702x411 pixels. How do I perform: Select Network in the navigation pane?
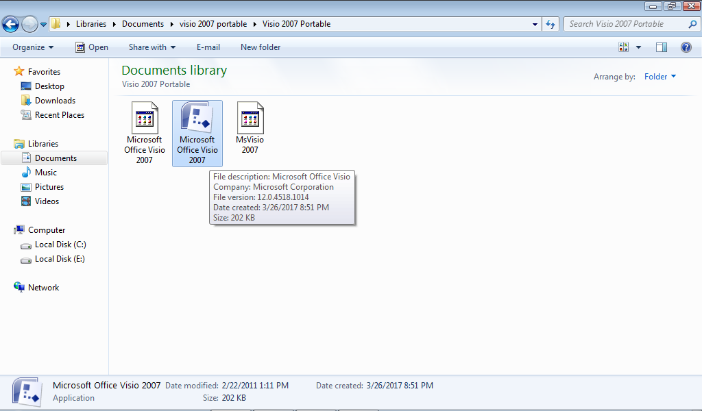[x=43, y=288]
